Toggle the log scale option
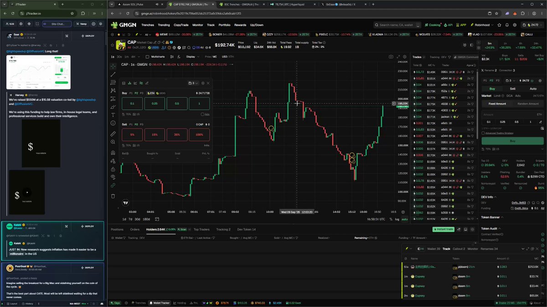This screenshot has height=307, width=547. coord(397,219)
